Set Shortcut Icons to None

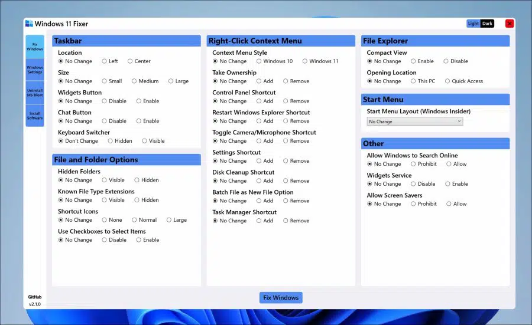point(112,220)
